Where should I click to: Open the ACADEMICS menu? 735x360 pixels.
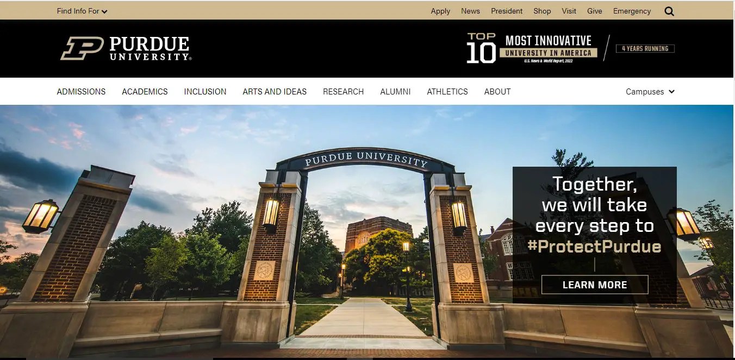[145, 91]
